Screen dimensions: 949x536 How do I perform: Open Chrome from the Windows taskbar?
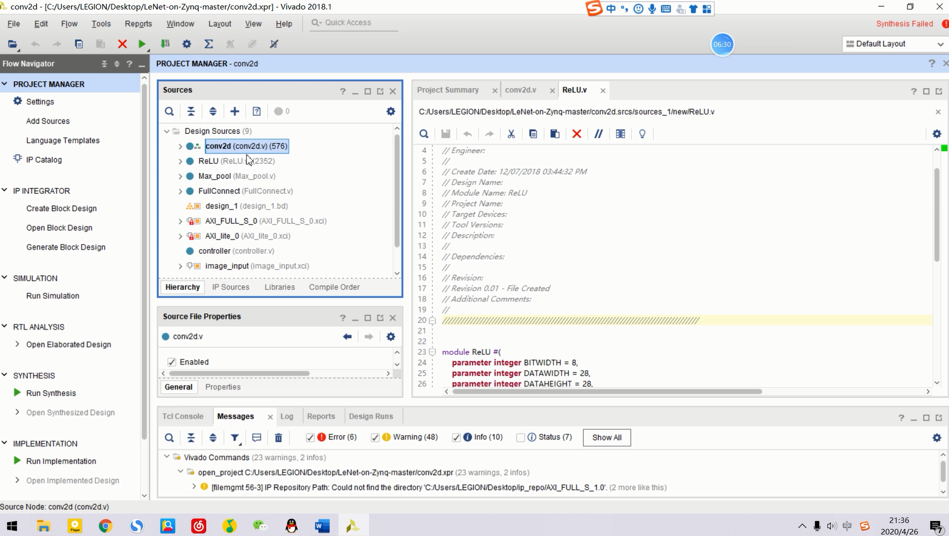(106, 526)
